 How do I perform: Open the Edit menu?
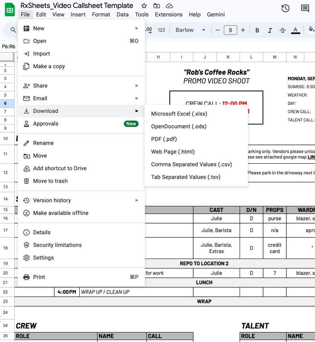tap(41, 14)
